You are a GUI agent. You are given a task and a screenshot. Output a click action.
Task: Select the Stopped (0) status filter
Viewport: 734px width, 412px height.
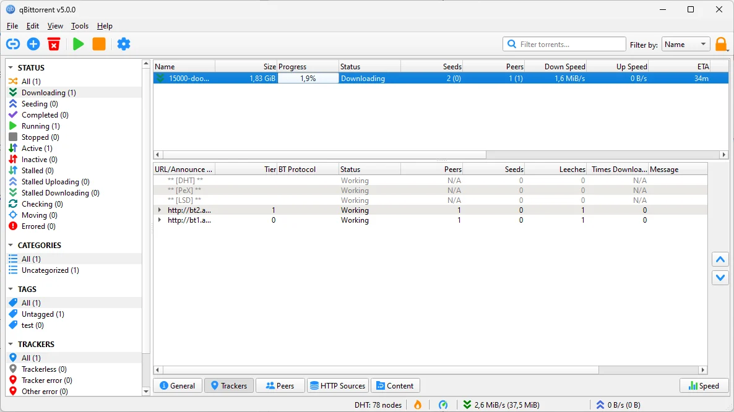pyautogui.click(x=74, y=137)
